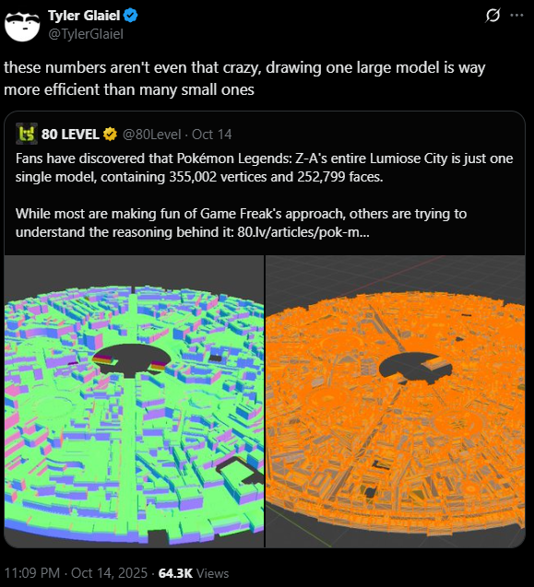Open the three-dot more options menu
The width and height of the screenshot is (534, 587).
(x=516, y=16)
